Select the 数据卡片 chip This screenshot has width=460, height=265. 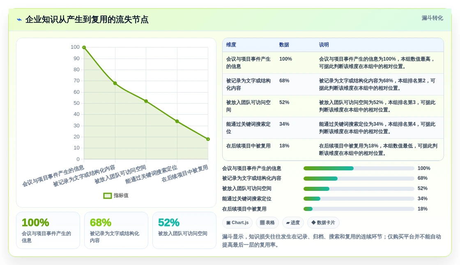coord(323,222)
